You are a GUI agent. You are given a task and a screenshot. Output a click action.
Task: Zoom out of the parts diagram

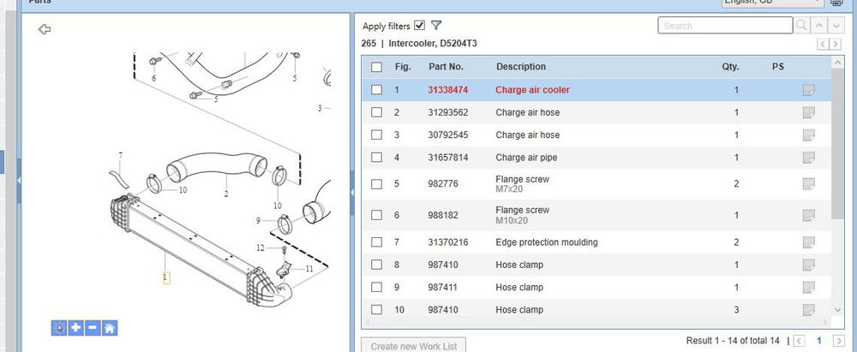pos(93,327)
